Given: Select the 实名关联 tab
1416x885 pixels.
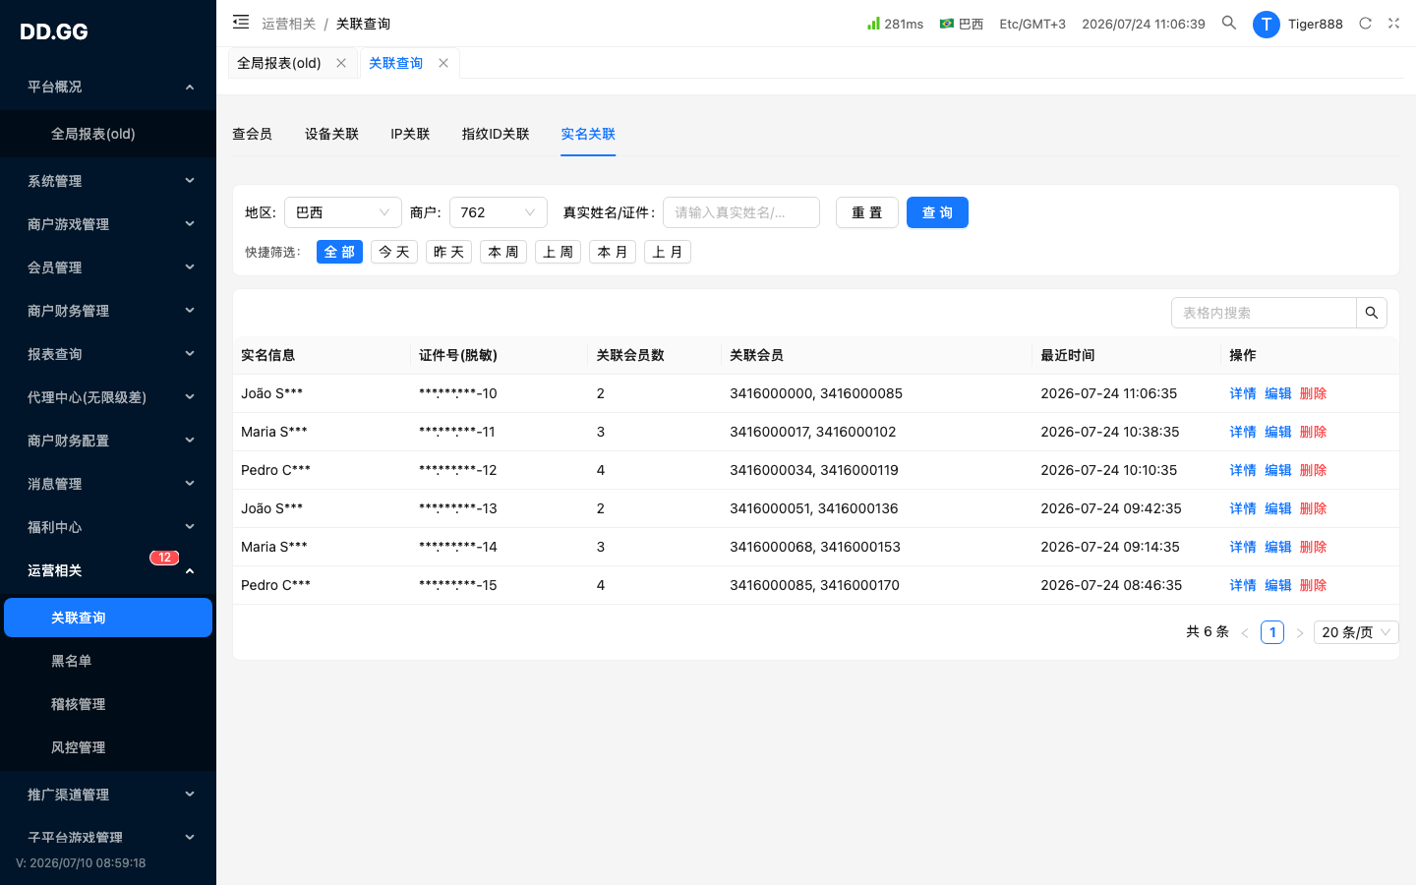Looking at the screenshot, I should coord(588,134).
